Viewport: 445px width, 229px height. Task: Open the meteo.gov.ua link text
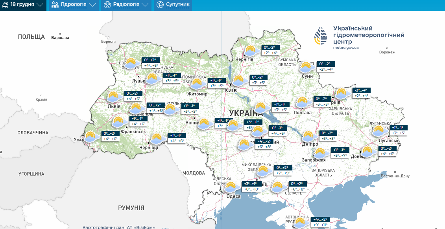(x=346, y=48)
